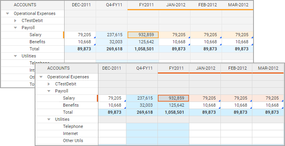The width and height of the screenshot is (285, 146).
Task: Select Internet JAN-2012 empty cell in front grid
Action: 205,134
